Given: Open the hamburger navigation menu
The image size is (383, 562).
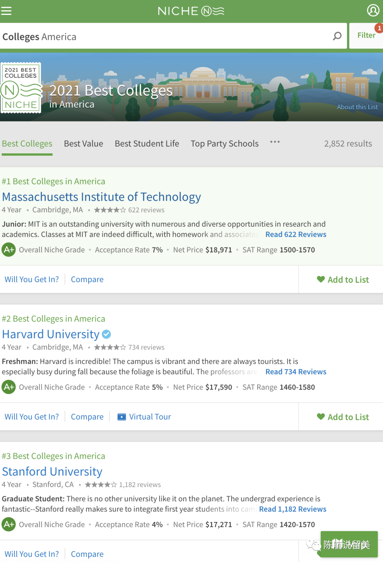Looking at the screenshot, I should click(x=6, y=11).
